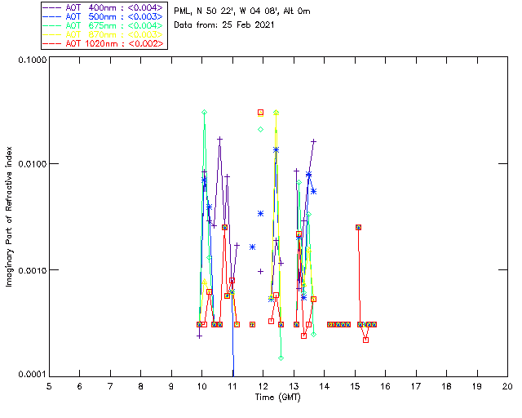Image resolution: width=522 pixels, height=418 pixels.
Task: Click x-axis tick label 11
Action: (232, 386)
